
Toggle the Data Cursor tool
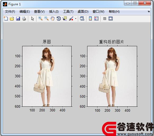[x=65, y=18]
